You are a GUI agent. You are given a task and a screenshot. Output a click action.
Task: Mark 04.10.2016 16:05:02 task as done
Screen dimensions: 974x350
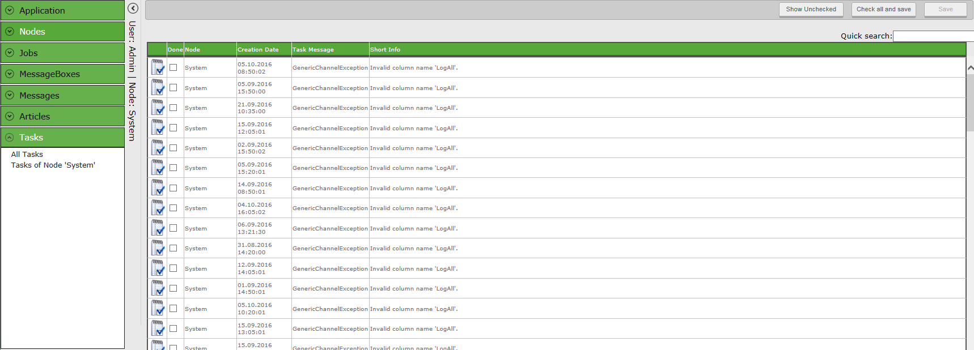173,208
